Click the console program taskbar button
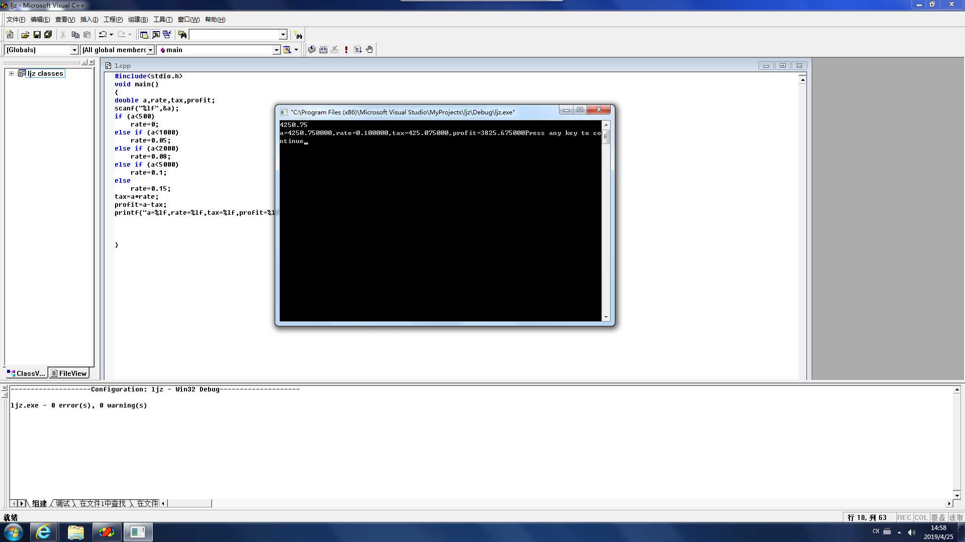965x542 pixels. [x=138, y=532]
